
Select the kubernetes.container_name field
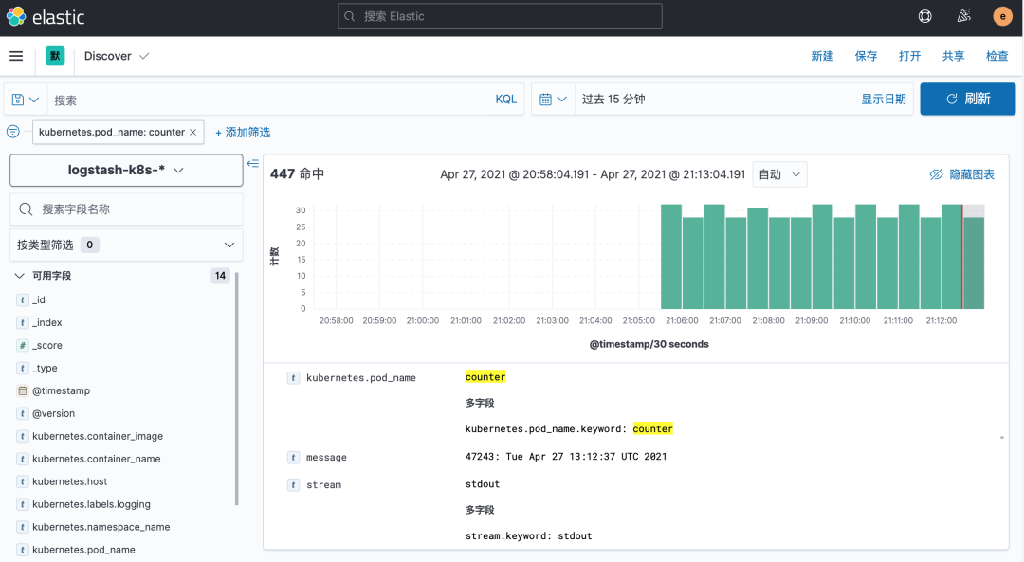click(96, 459)
